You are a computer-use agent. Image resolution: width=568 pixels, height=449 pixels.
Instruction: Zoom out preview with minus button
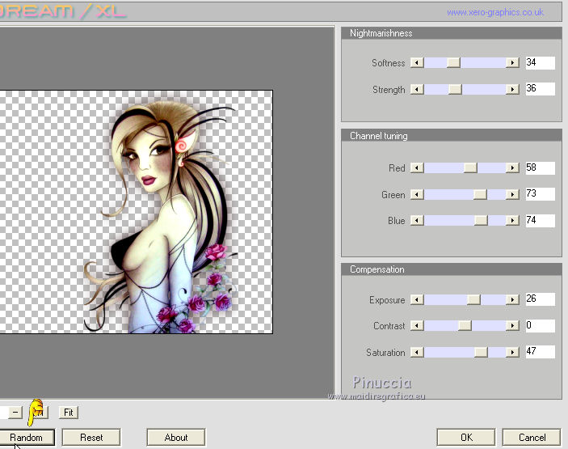[15, 413]
